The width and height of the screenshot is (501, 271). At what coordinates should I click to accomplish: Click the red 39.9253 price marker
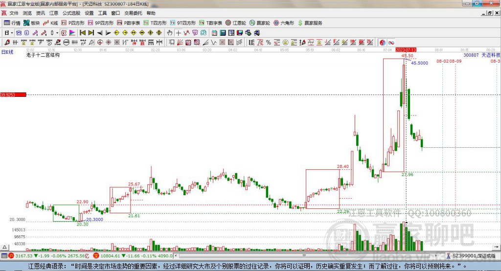pos(13,94)
